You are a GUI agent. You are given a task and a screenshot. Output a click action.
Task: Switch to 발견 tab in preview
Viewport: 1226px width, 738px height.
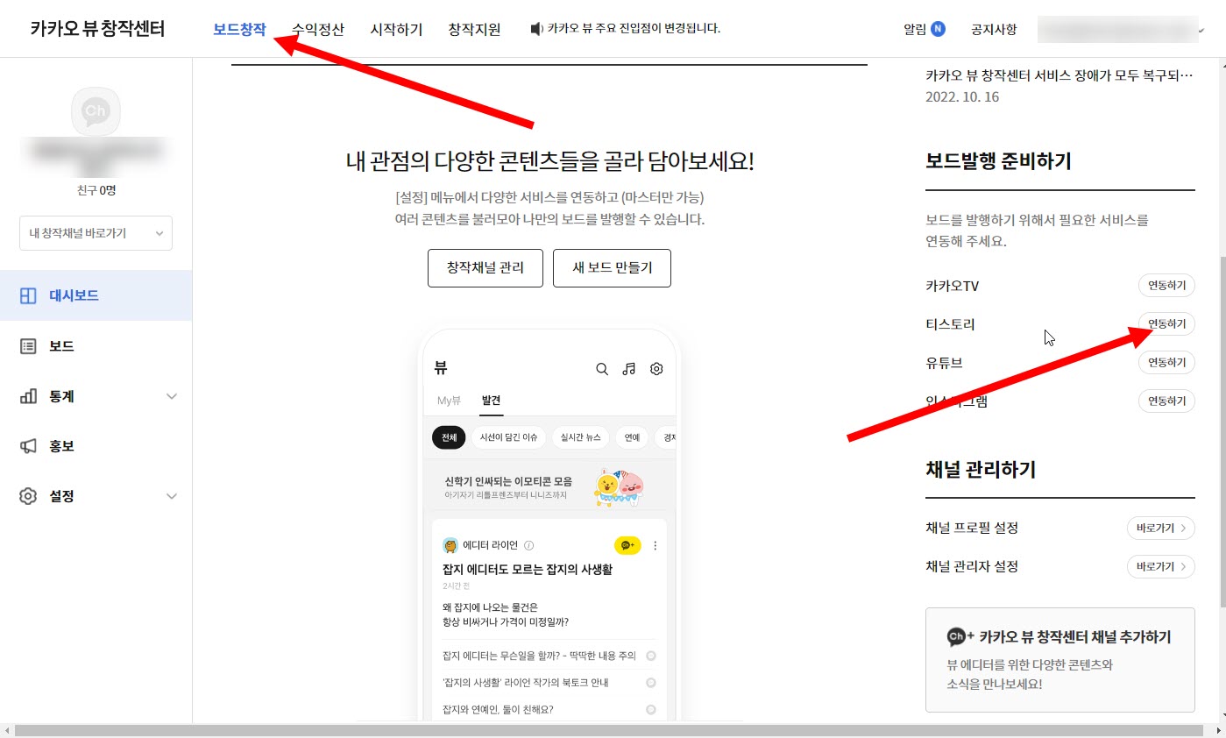click(x=491, y=401)
